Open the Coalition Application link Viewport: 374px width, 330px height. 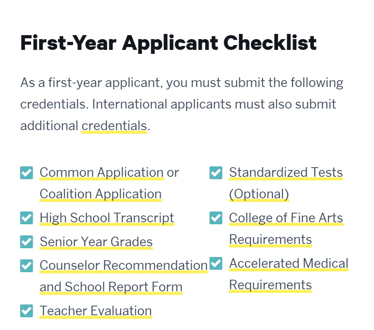pyautogui.click(x=100, y=194)
